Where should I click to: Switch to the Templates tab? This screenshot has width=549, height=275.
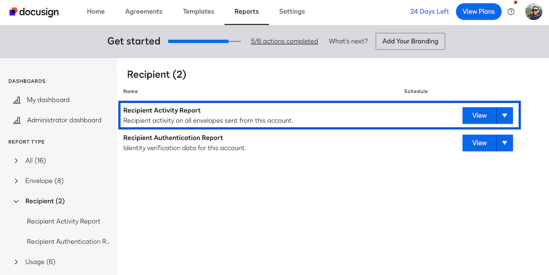198,11
